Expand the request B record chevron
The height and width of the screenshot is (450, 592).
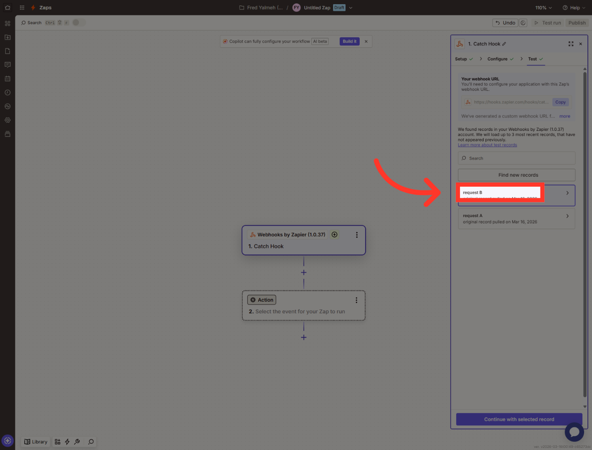[x=567, y=193]
